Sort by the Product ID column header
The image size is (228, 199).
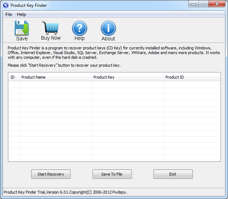[192, 77]
